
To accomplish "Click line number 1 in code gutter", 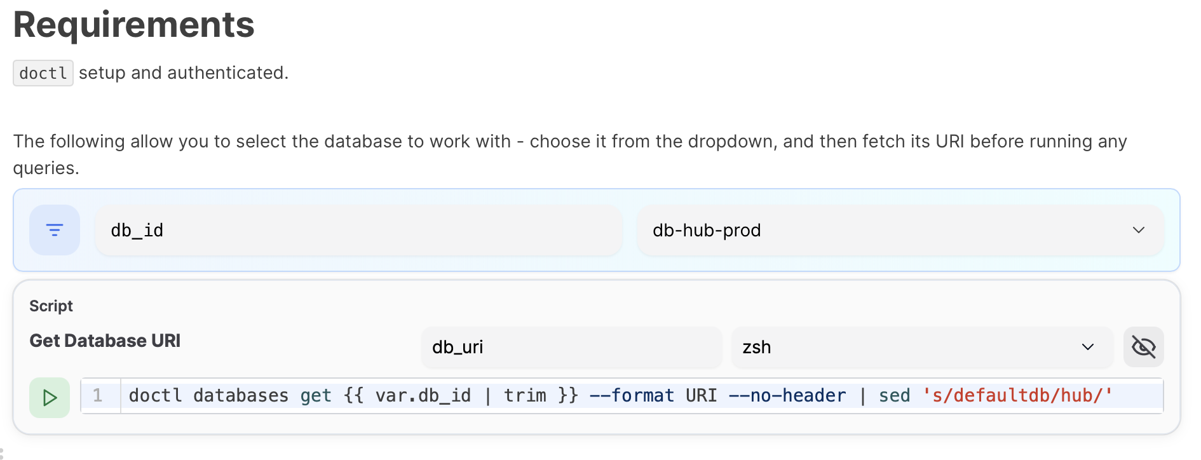I will (97, 396).
